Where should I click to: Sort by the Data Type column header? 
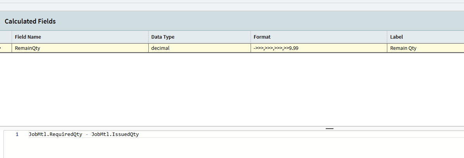163,37
